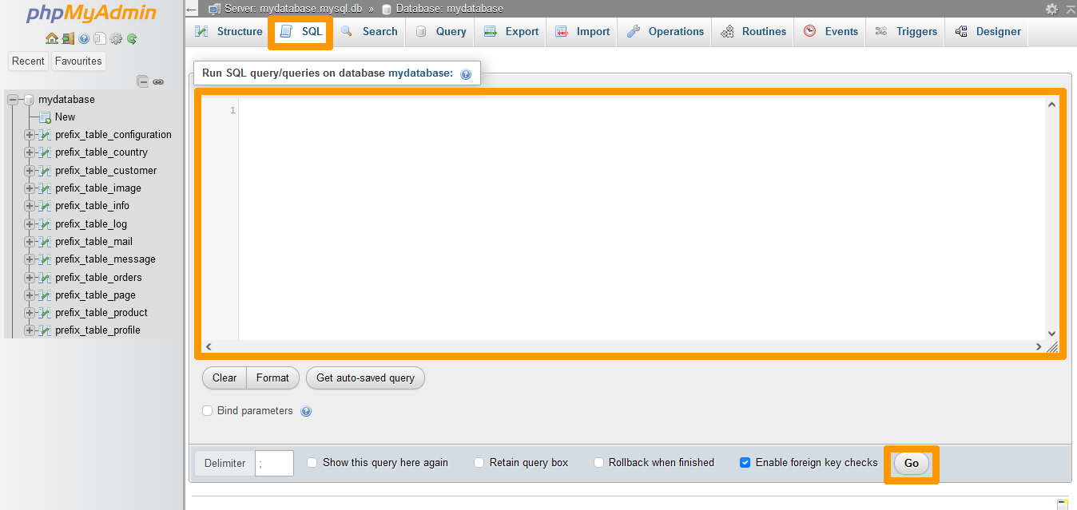Expand the prefix_table_customer table
This screenshot has width=1077, height=510.
click(29, 170)
